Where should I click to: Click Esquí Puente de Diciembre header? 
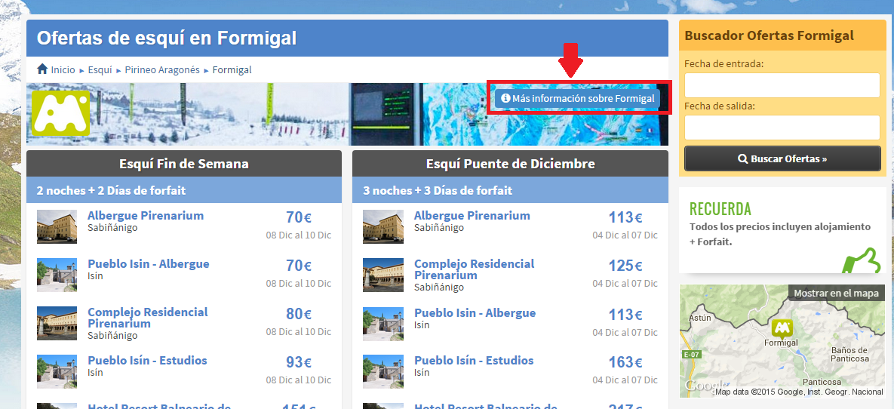click(x=510, y=164)
